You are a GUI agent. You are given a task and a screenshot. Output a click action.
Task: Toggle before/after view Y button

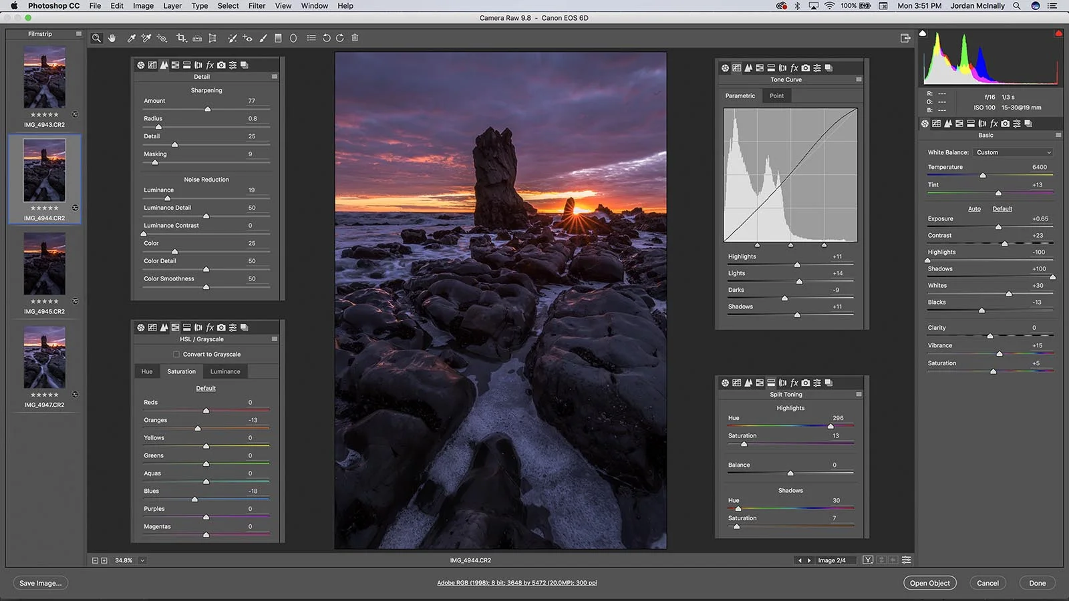point(868,560)
